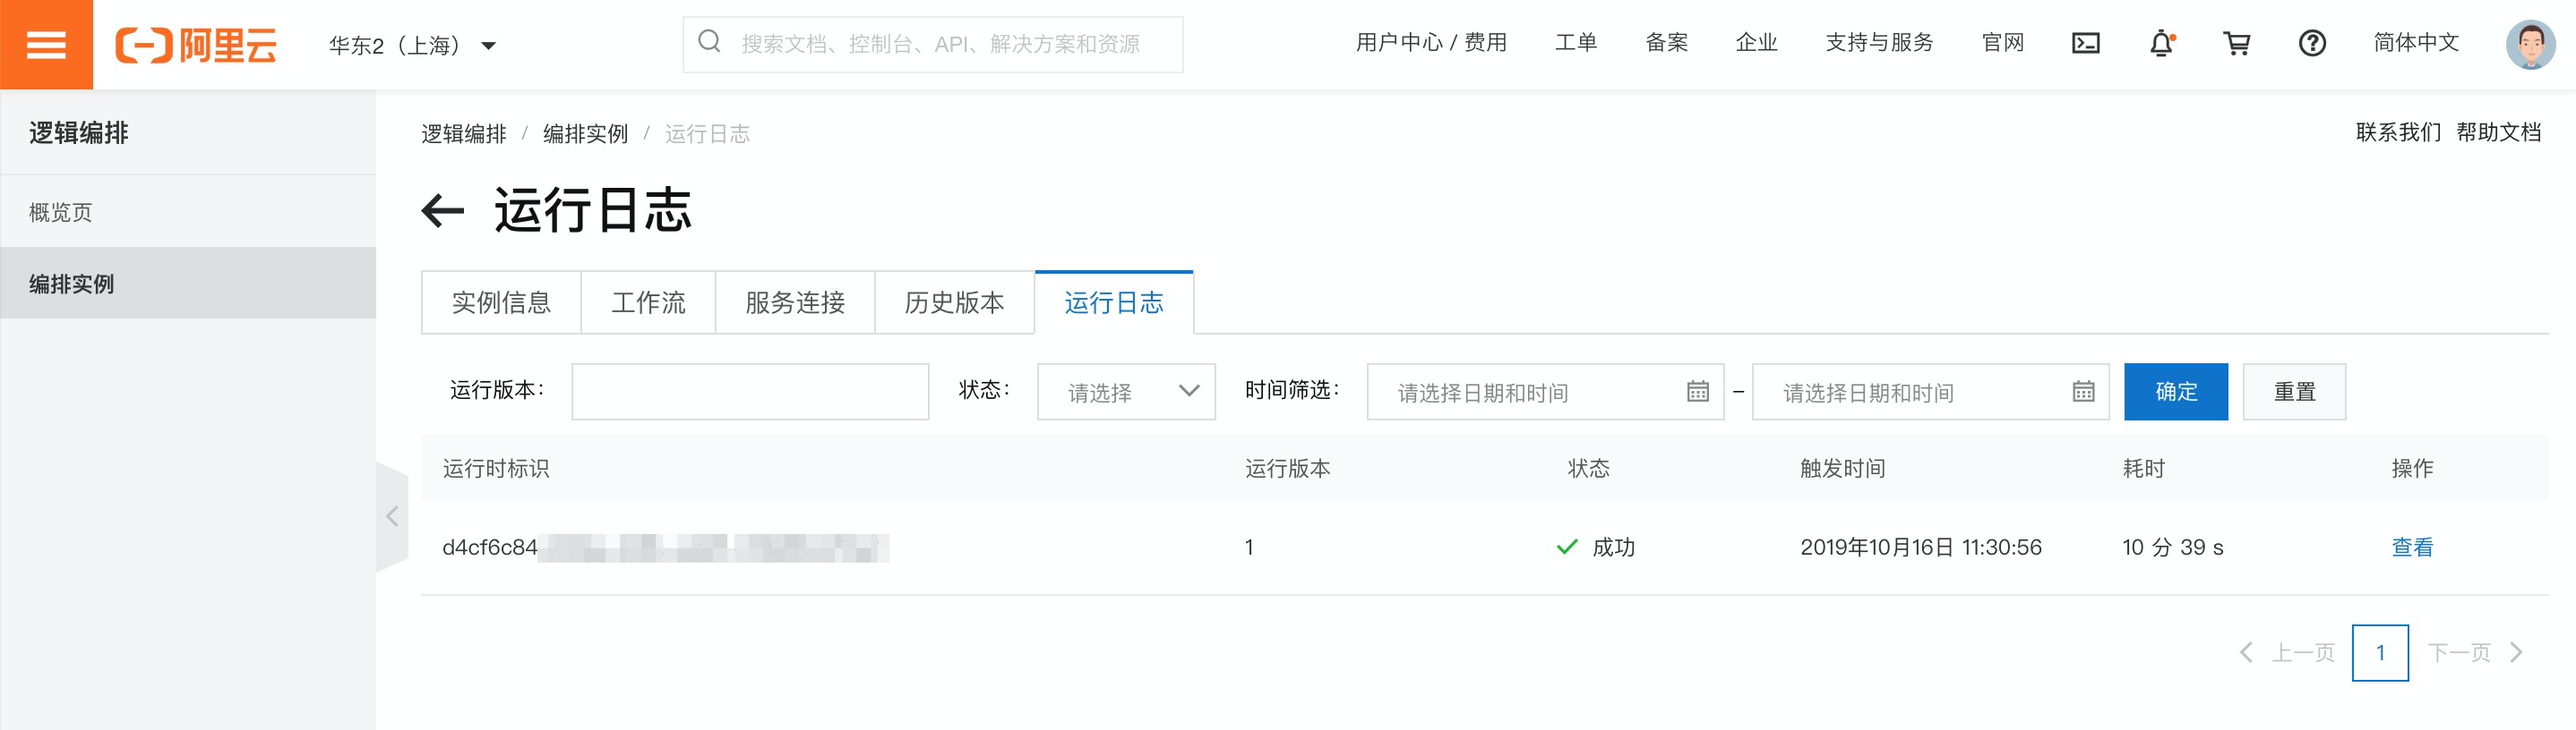Select 编排实例 in the sidebar

[x=188, y=284]
